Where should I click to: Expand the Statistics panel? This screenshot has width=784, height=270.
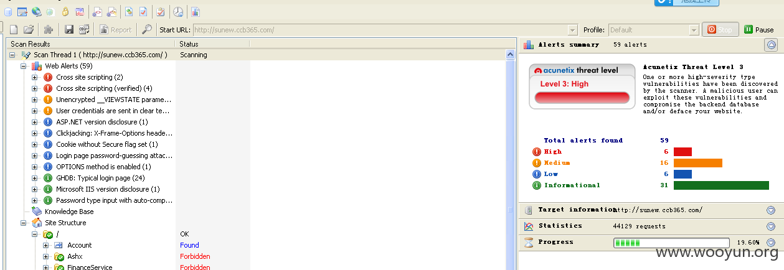[771, 226]
